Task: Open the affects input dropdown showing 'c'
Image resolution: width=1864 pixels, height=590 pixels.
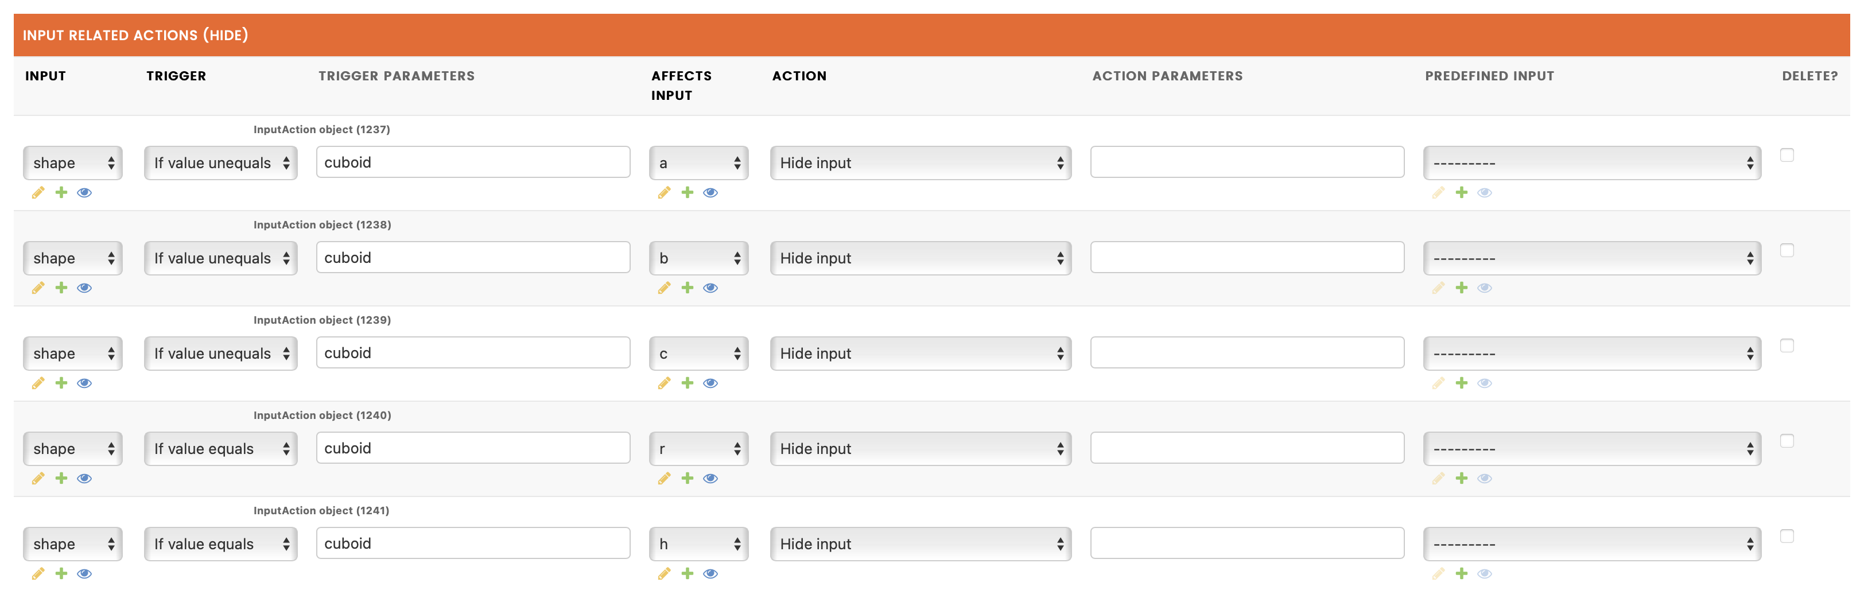Action: point(699,354)
